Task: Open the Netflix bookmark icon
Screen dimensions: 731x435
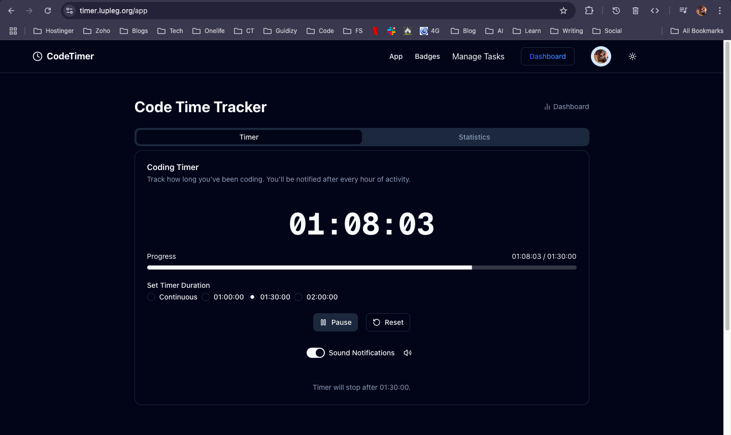Action: coord(375,30)
